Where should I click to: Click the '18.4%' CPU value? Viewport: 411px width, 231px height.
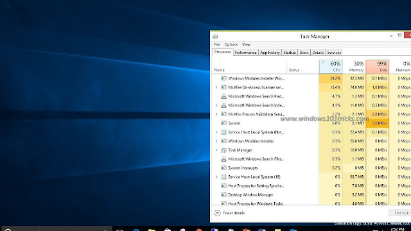pos(335,87)
